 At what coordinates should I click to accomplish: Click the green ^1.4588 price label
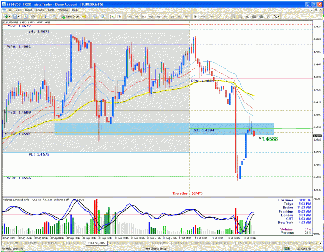coord(268,139)
